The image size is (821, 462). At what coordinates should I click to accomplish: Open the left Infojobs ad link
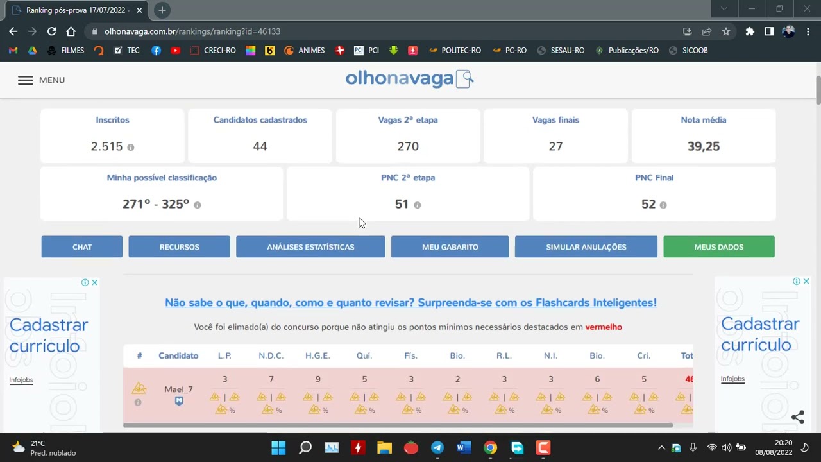pos(21,380)
